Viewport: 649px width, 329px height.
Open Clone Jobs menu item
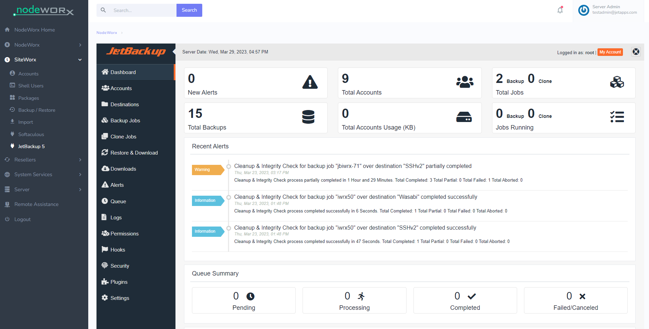pos(136,137)
